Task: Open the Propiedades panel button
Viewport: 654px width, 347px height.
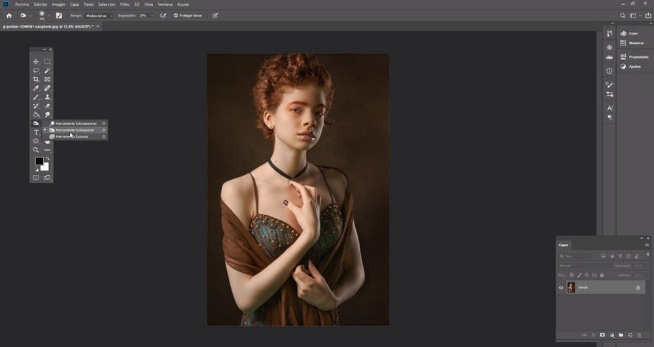Action: point(634,57)
